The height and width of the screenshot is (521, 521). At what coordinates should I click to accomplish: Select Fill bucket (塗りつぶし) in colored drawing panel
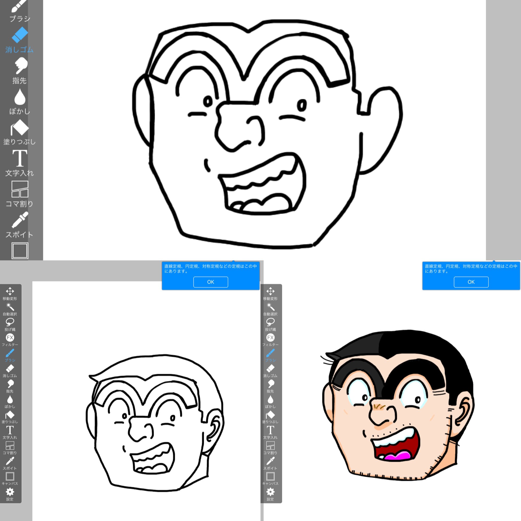[x=270, y=417]
